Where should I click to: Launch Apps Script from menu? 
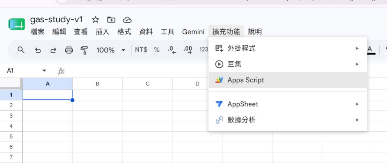click(288, 80)
